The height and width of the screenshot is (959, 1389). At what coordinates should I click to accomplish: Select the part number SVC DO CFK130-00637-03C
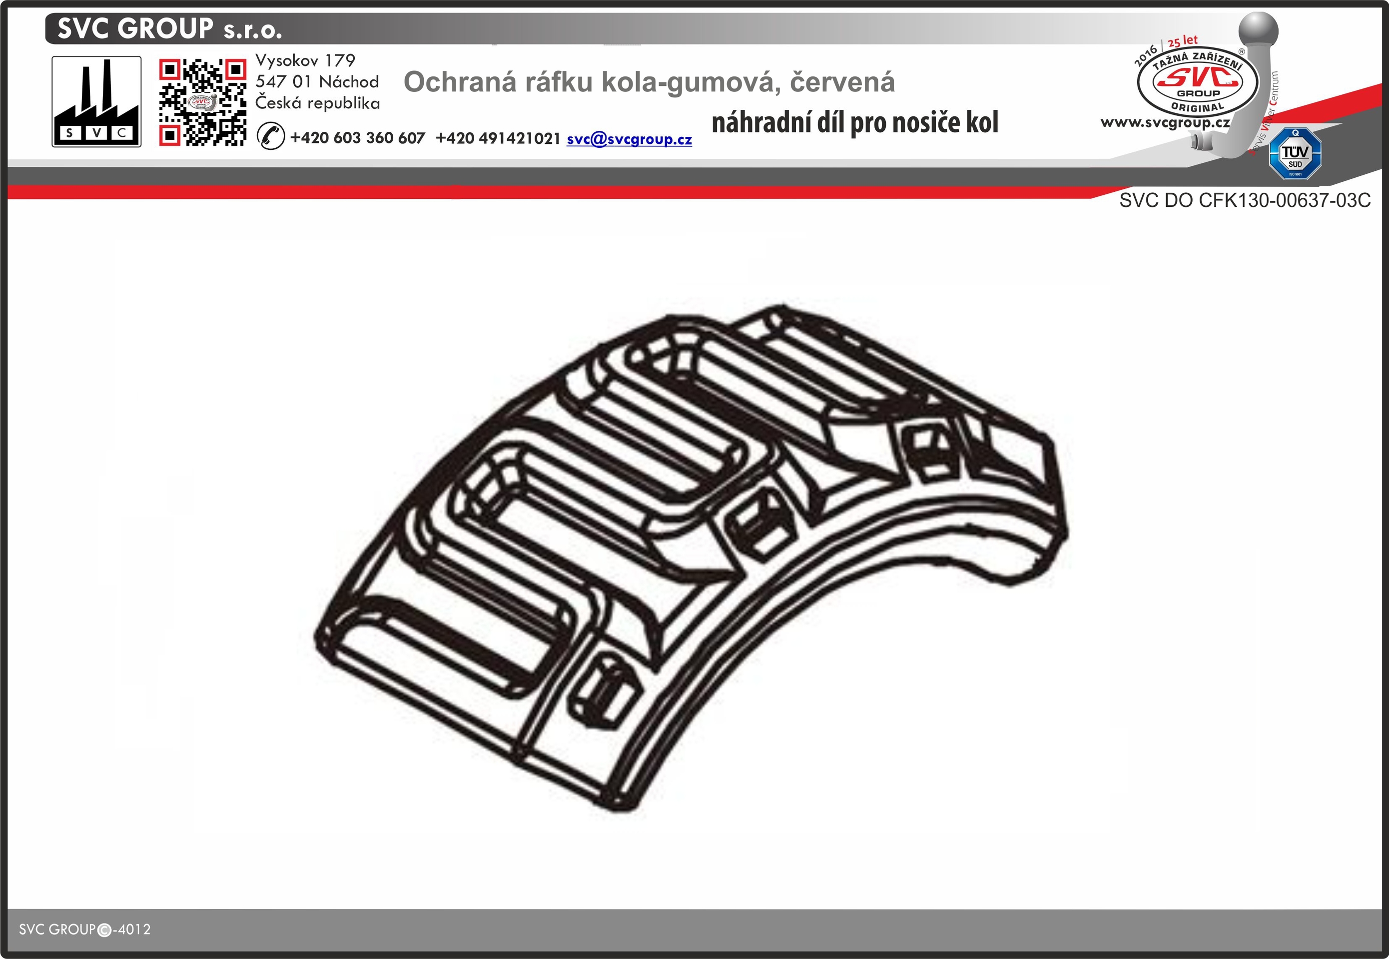click(1245, 201)
